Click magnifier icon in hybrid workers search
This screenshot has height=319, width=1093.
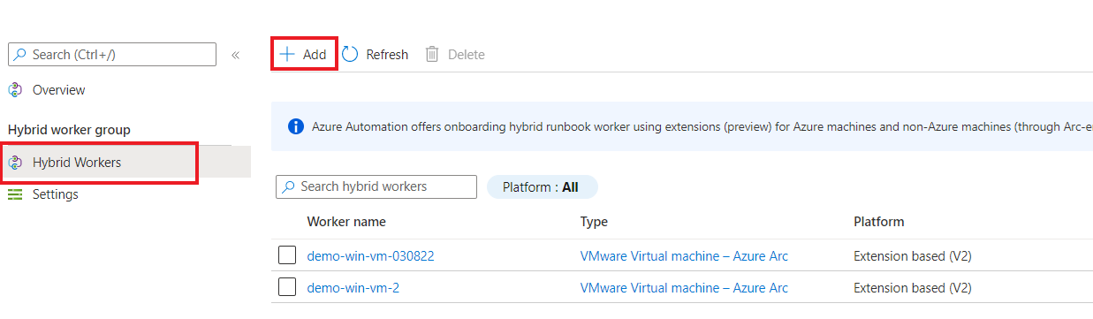(289, 187)
